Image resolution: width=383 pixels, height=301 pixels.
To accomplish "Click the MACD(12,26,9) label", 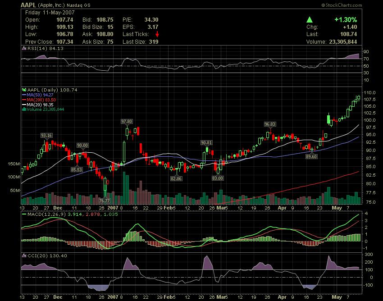I will 47,214.
